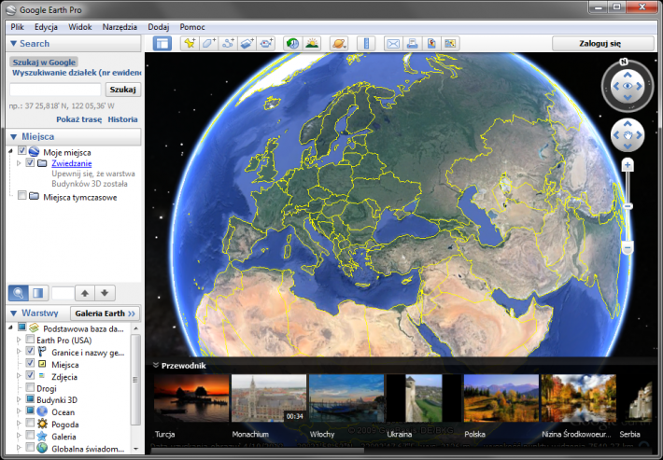Expand the Galeria layer tree arrow
The image size is (663, 460).
pos(19,435)
